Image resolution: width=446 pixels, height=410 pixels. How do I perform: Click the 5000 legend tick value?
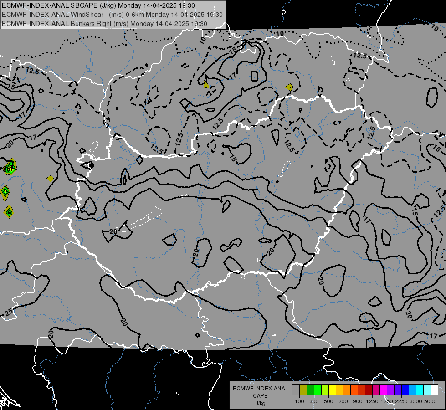(431, 401)
